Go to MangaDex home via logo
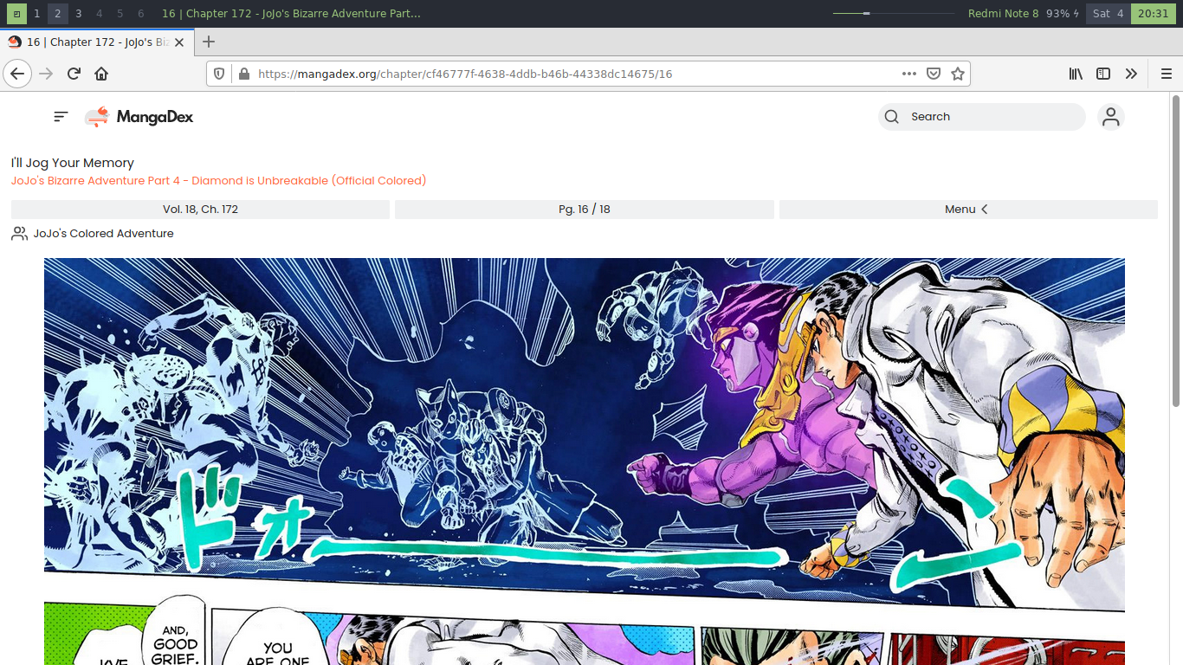Image resolution: width=1183 pixels, height=665 pixels. 139,117
